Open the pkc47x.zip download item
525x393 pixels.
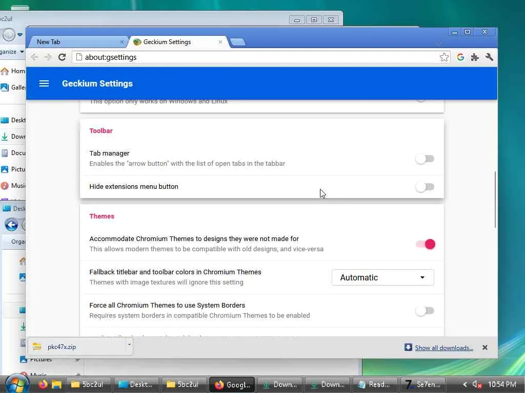pyautogui.click(x=76, y=347)
